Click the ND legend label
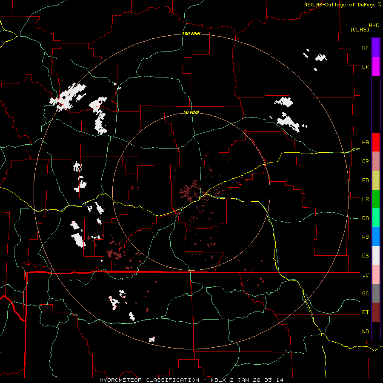Viewport: 383px width, 383px height. (366, 332)
